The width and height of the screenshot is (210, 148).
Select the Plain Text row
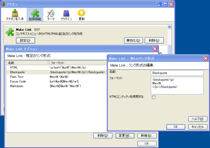(x=56, y=77)
